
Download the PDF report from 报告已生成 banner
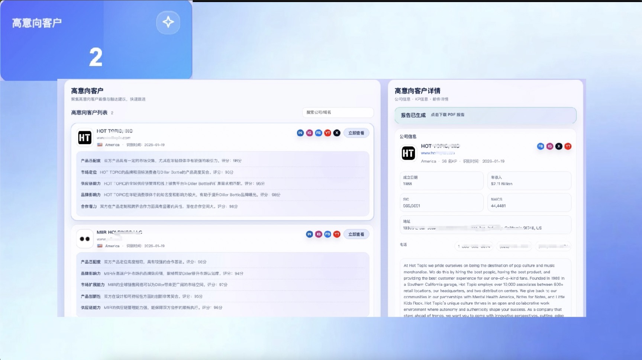[x=448, y=115]
